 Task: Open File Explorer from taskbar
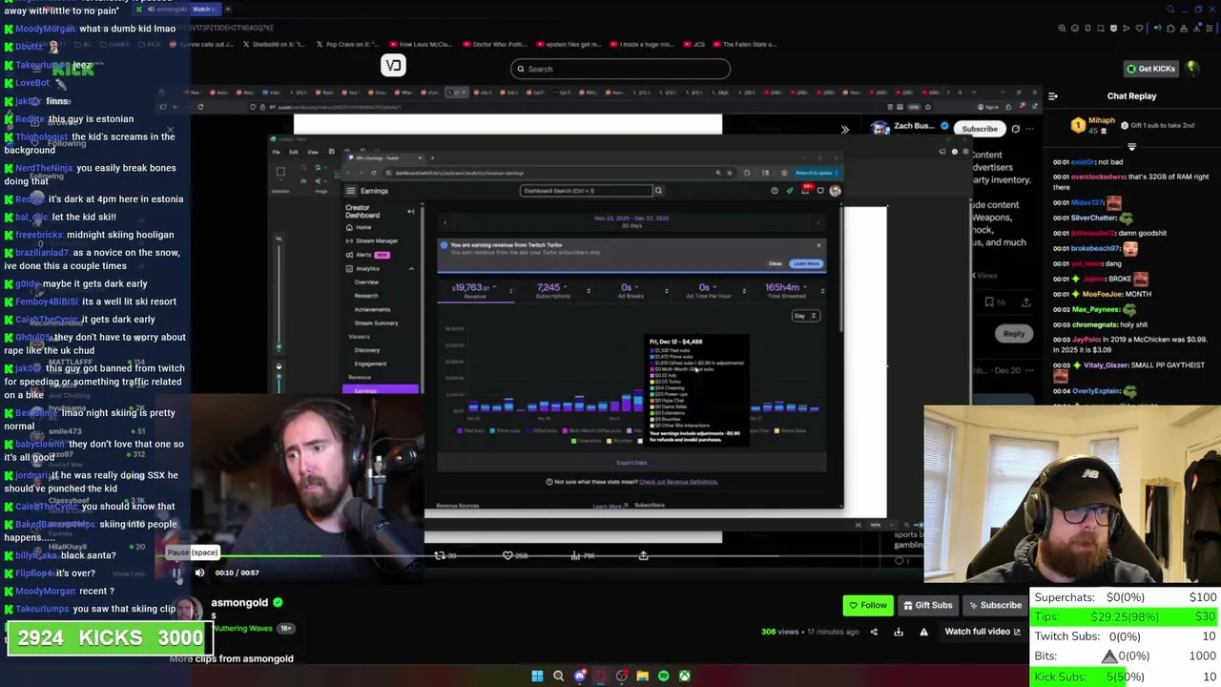click(x=642, y=677)
